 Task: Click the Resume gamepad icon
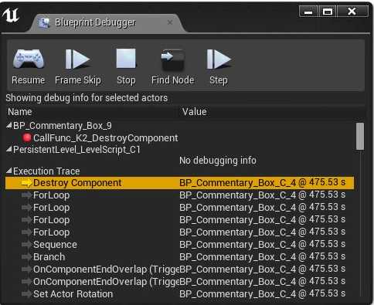29,59
